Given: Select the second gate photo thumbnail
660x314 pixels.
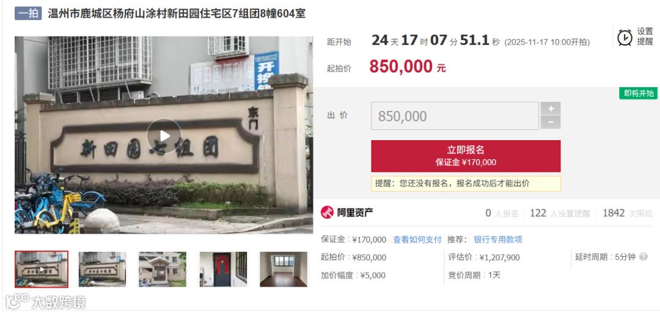Looking at the screenshot, I should click(102, 269).
